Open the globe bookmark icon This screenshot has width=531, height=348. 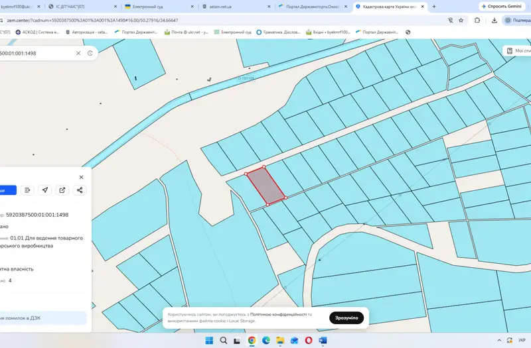pos(408,32)
